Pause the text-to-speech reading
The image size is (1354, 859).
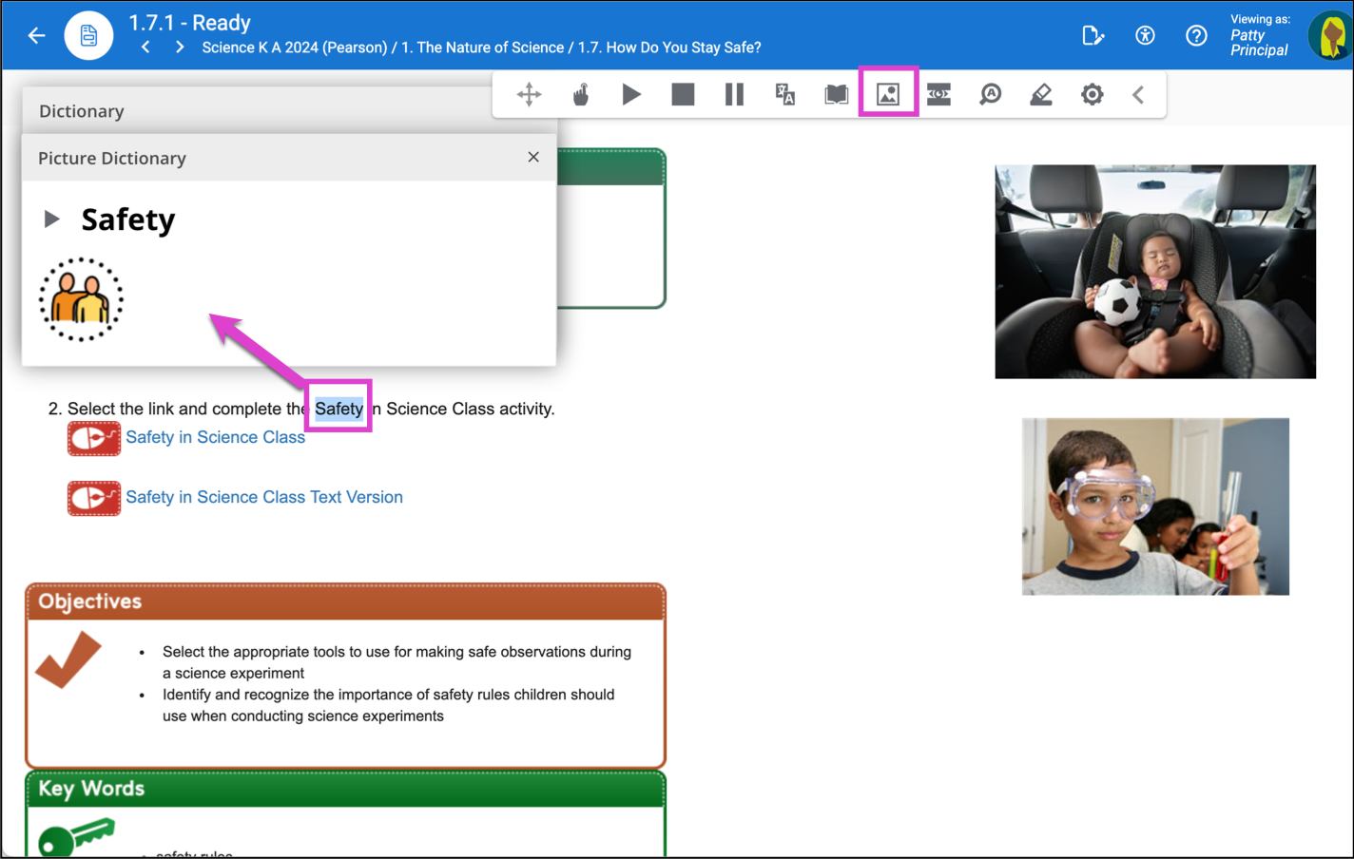coord(734,94)
